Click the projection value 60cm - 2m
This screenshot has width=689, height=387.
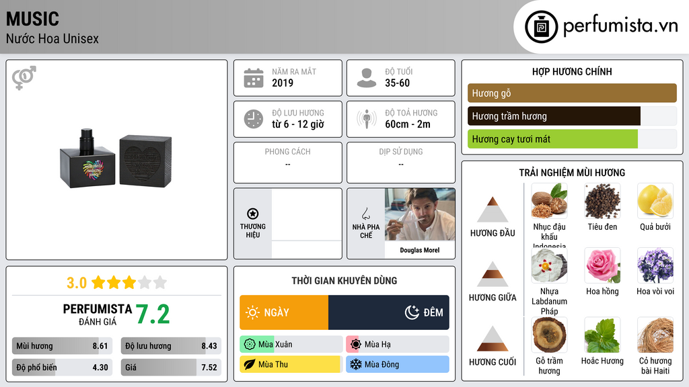(x=408, y=124)
